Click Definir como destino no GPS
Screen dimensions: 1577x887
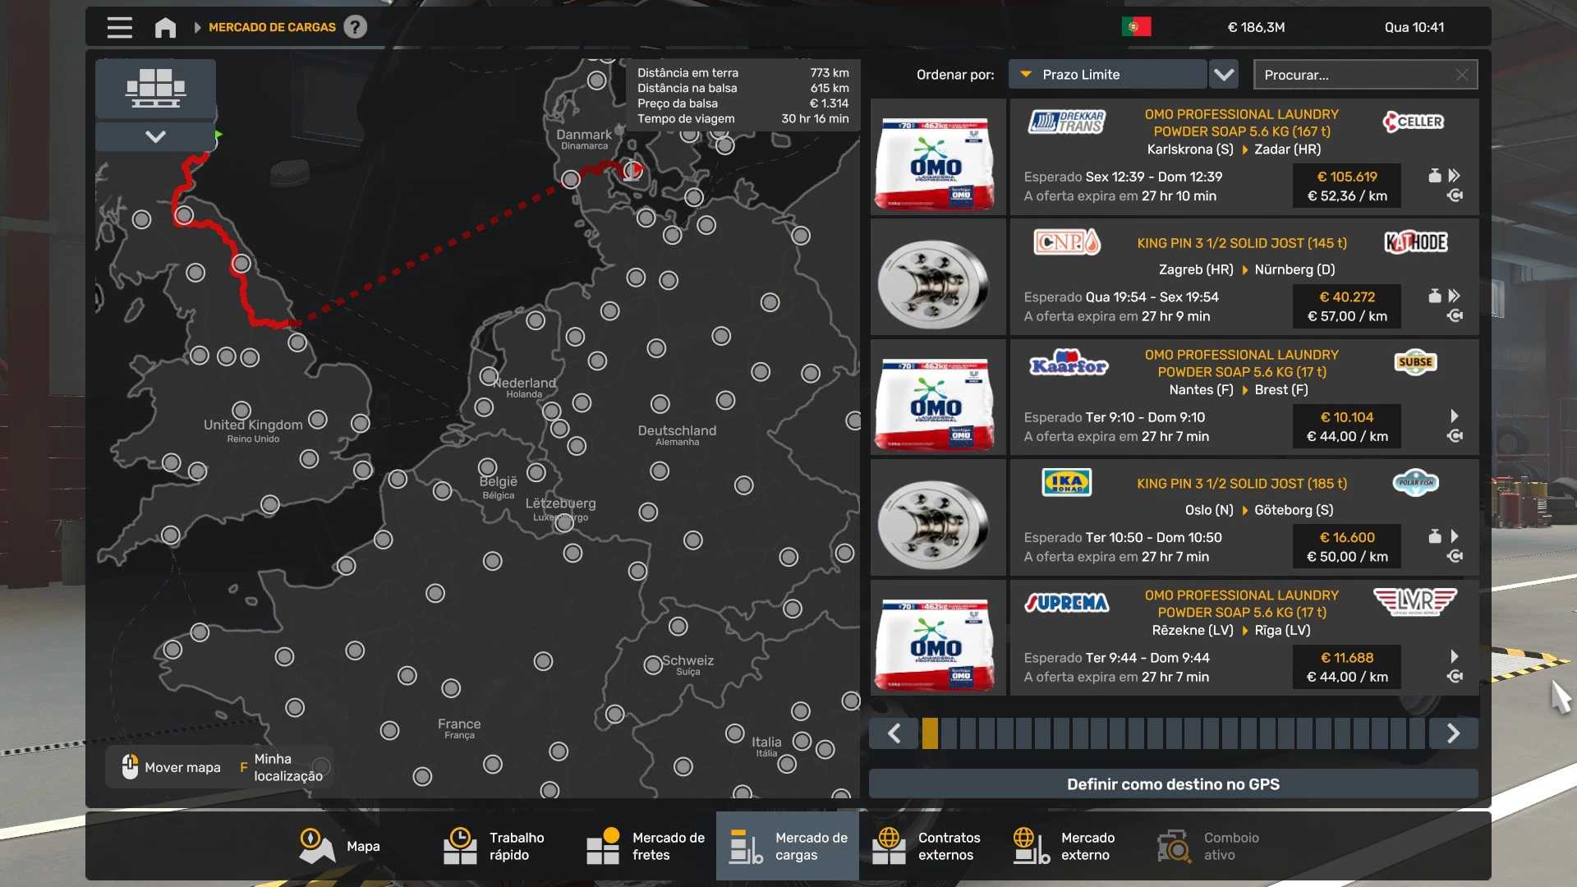1173,784
